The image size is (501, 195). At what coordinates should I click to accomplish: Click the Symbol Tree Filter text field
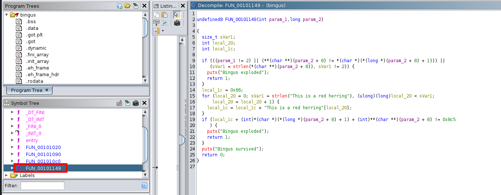pos(42,186)
